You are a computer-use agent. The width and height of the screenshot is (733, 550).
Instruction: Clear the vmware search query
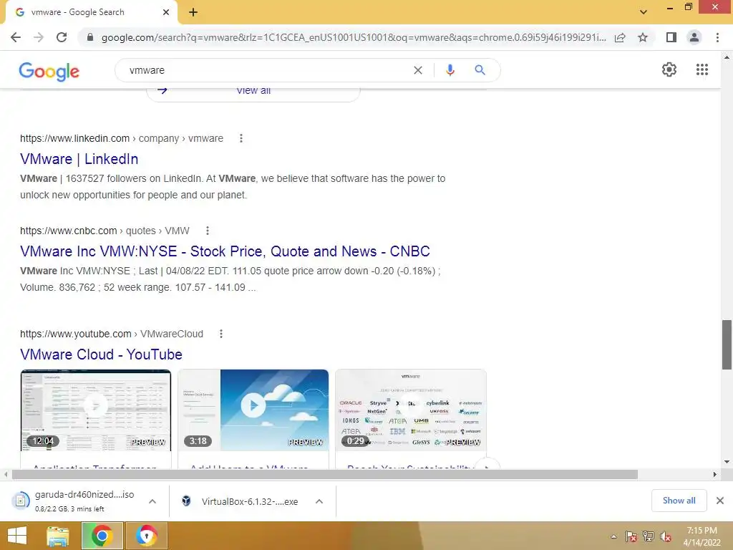tap(418, 70)
